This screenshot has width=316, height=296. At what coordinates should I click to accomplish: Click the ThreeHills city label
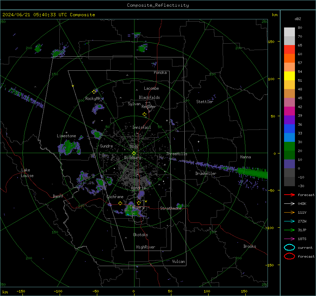tap(177, 154)
